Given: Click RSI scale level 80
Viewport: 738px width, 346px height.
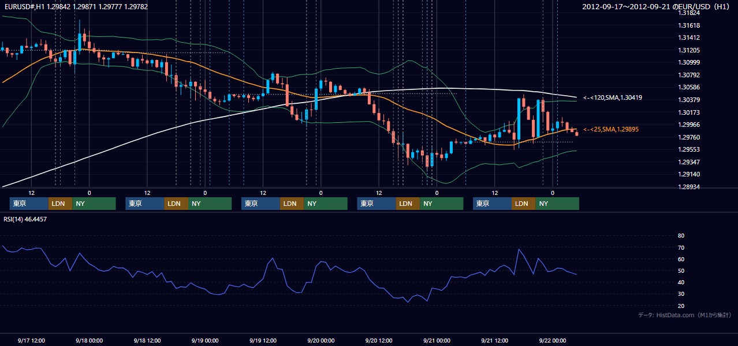Looking at the screenshot, I should tap(681, 236).
